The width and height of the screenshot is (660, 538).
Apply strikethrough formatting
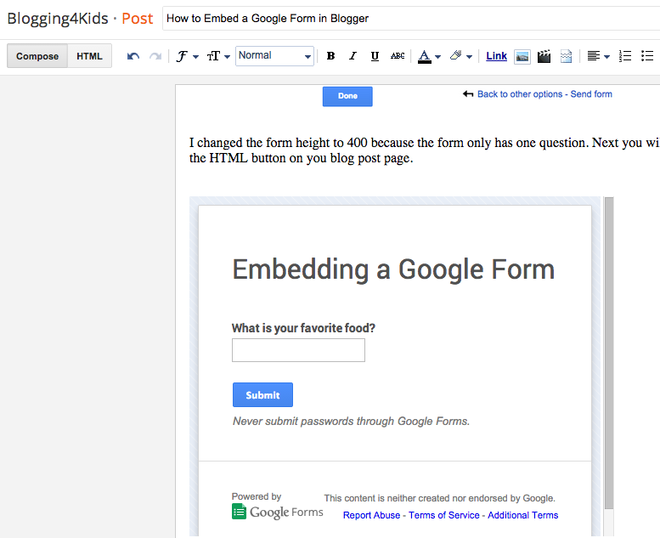pos(398,56)
